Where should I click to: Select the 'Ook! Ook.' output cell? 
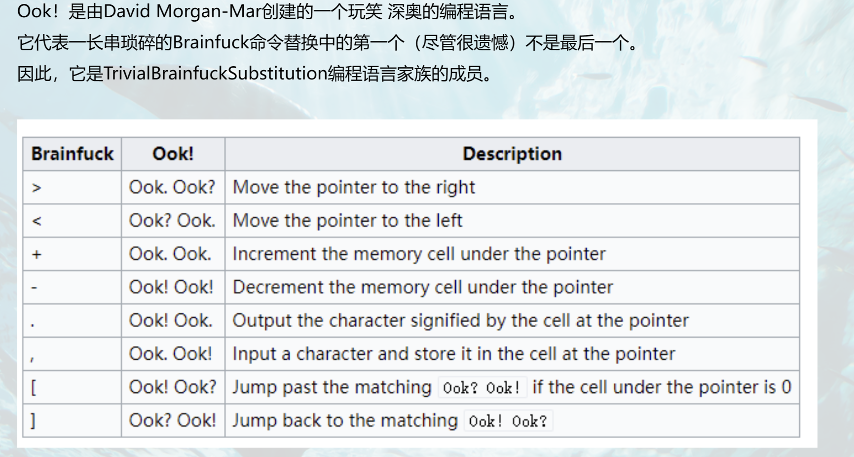[173, 321]
